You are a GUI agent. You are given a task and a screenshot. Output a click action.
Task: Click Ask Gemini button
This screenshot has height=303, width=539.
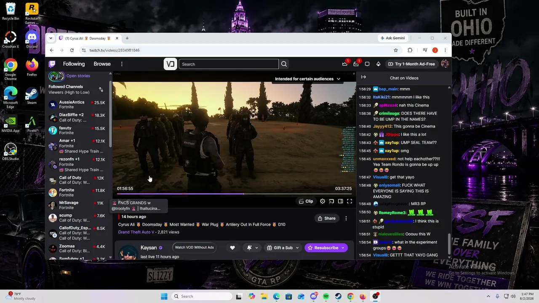pos(392,38)
